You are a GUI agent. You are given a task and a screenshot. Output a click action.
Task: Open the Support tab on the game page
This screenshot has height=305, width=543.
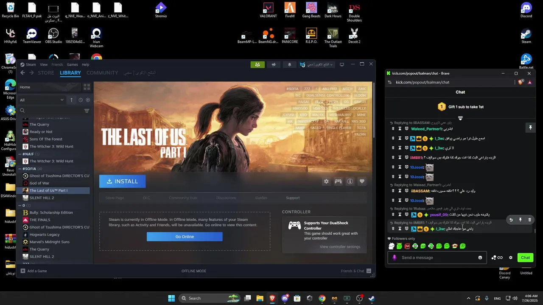[293, 198]
